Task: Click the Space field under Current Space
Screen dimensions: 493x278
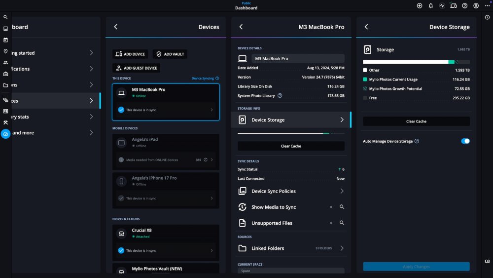Action: (x=291, y=271)
